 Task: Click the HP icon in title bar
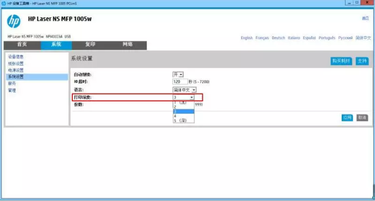tap(3, 4)
